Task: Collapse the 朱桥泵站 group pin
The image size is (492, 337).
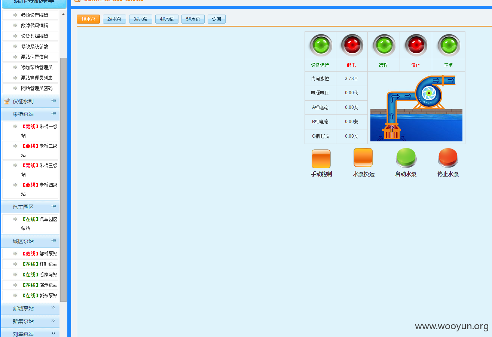Action: pos(54,113)
